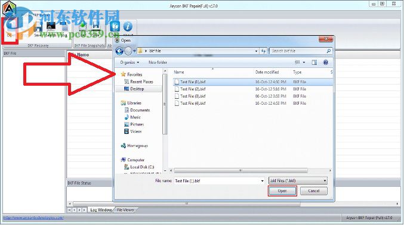This screenshot has height=225, width=404.
Task: Click the blue help book ribbon icon
Action: pos(115,26)
